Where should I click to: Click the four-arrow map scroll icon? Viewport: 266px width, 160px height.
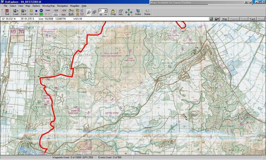click(129, 12)
